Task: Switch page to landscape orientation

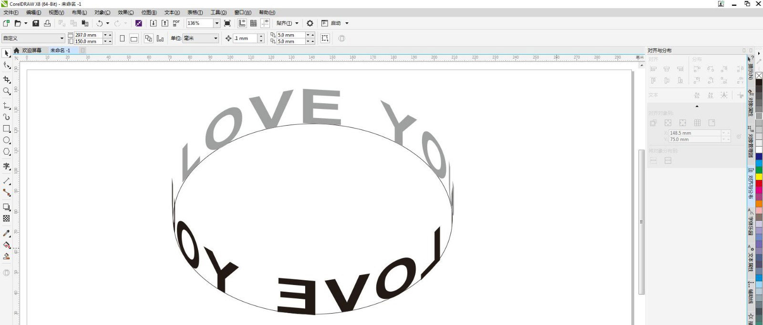Action: (134, 39)
